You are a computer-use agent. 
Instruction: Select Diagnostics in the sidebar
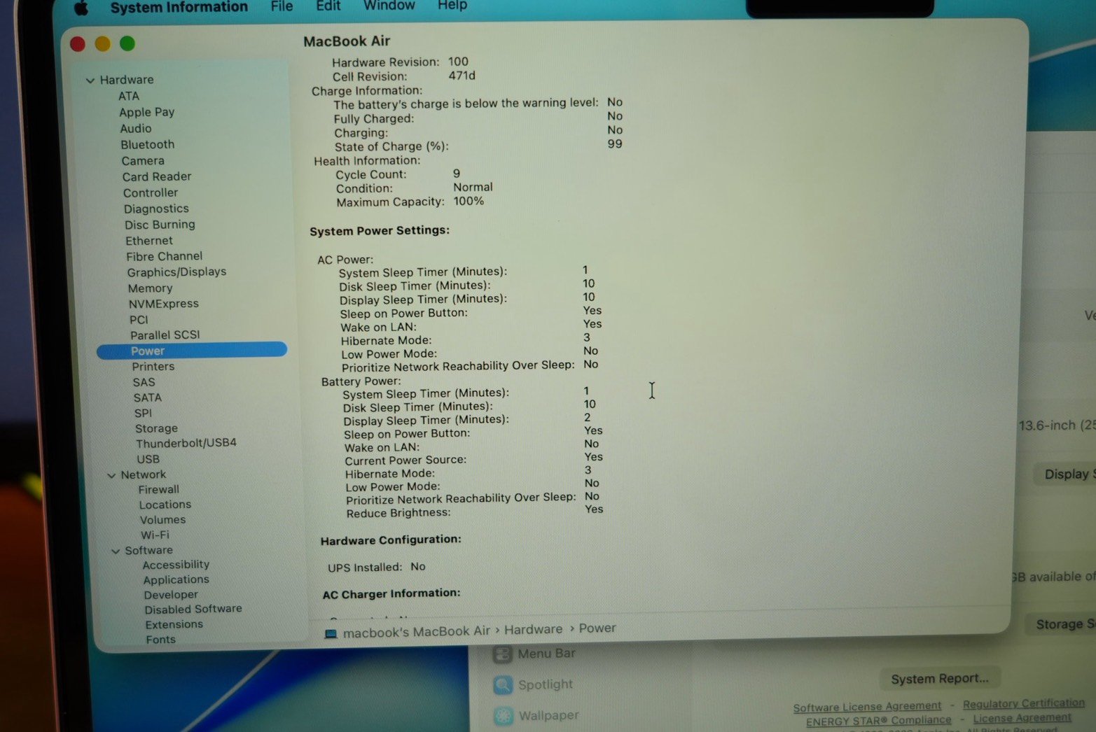[156, 209]
